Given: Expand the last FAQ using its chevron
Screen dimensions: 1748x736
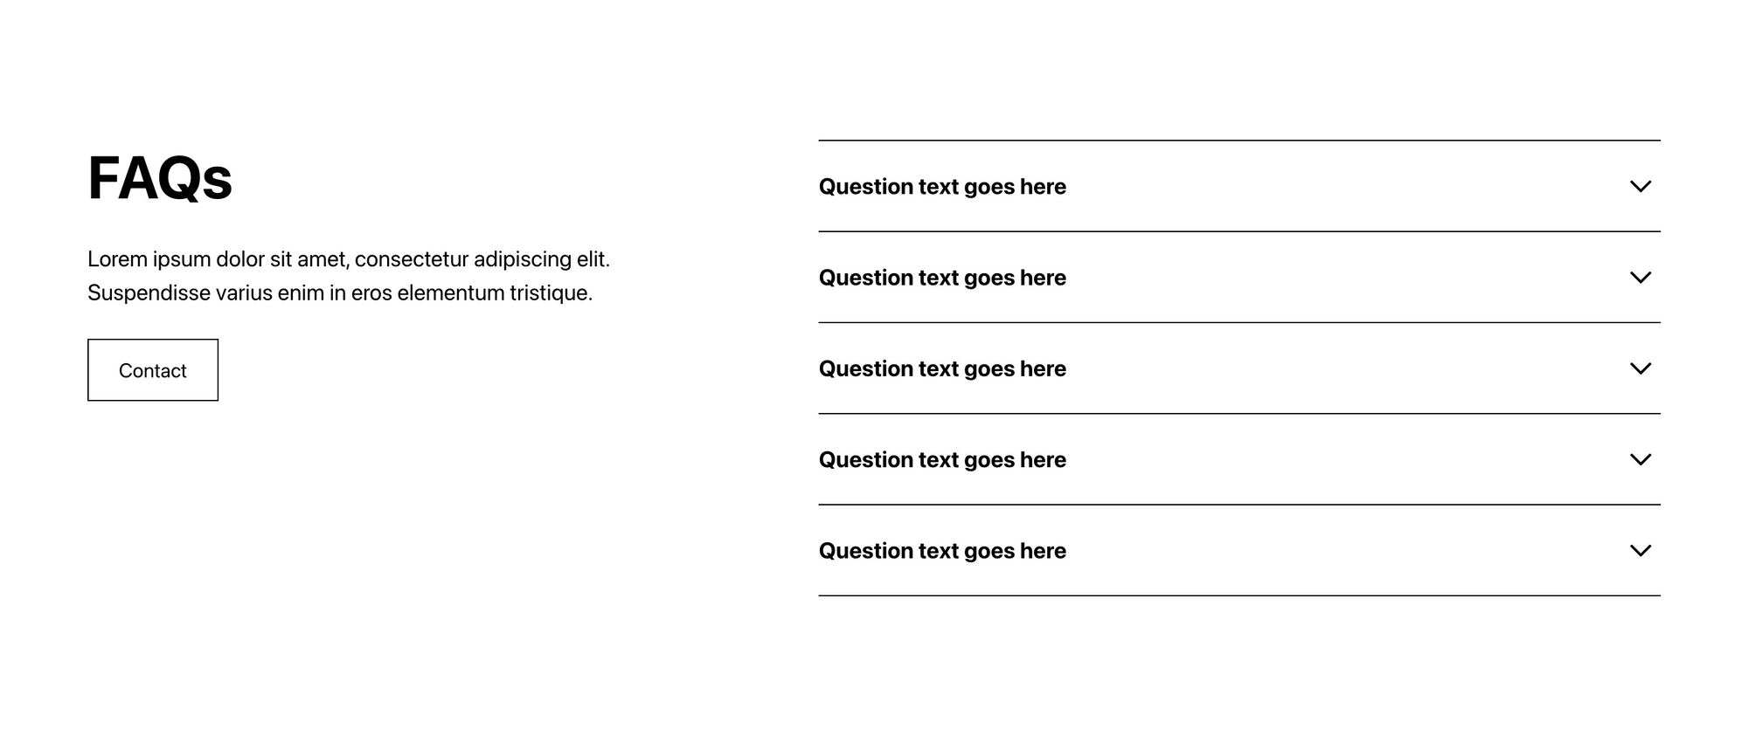Looking at the screenshot, I should [x=1640, y=551].
